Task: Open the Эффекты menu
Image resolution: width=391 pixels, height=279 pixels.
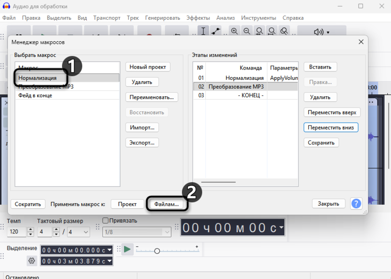Action: [x=198, y=18]
